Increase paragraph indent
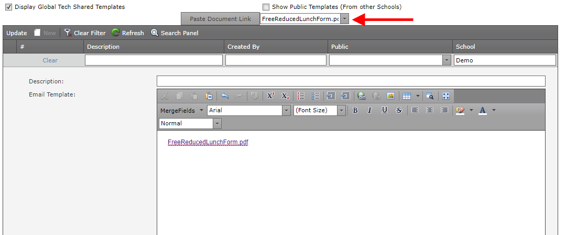Viewport: 577px width, 235px height. pos(331,96)
